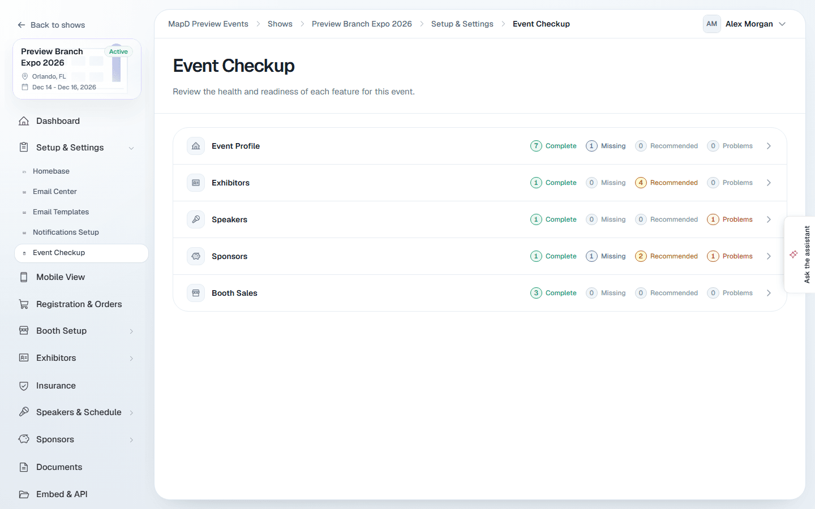Expand the Exhibitors sidebar submenu chevron
815x509 pixels.
click(131, 359)
